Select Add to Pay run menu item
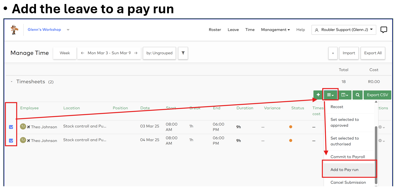The width and height of the screenshot is (396, 187). click(x=349, y=169)
